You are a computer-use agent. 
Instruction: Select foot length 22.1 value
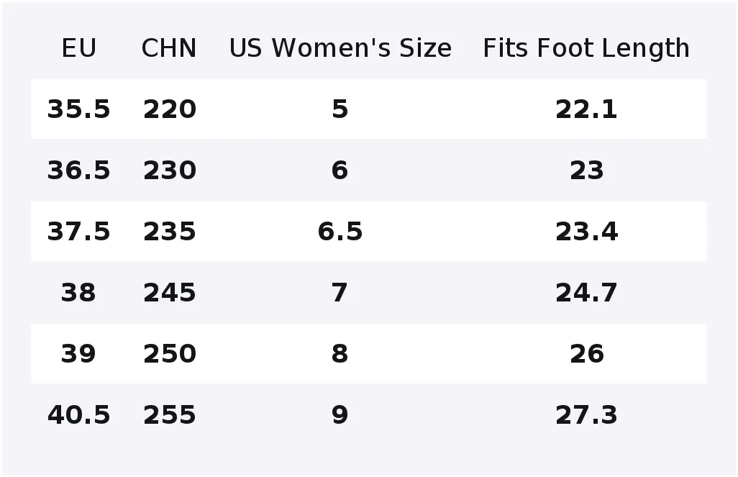click(586, 109)
